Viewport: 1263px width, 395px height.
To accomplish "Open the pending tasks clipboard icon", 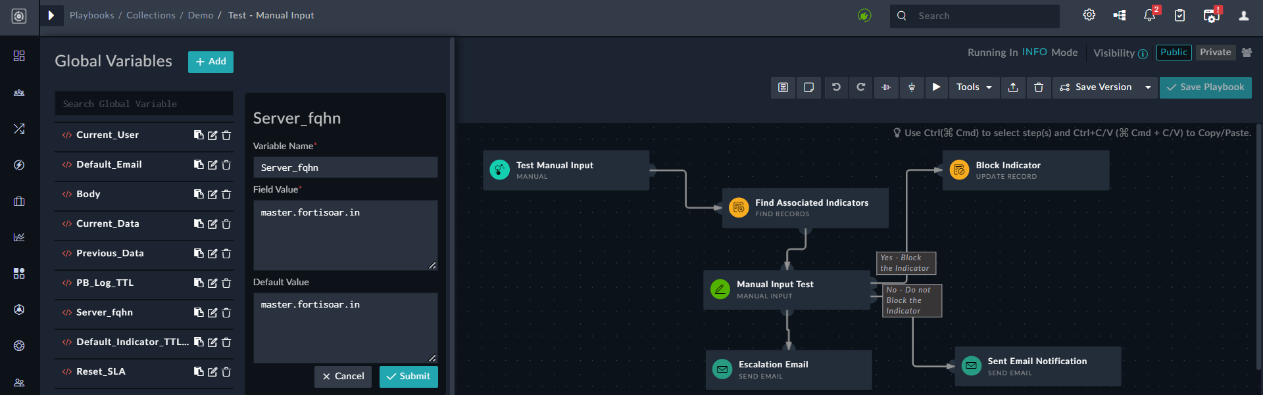I will coord(1179,15).
